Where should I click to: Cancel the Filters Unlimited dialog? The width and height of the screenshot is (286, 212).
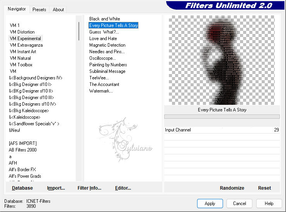(240, 204)
